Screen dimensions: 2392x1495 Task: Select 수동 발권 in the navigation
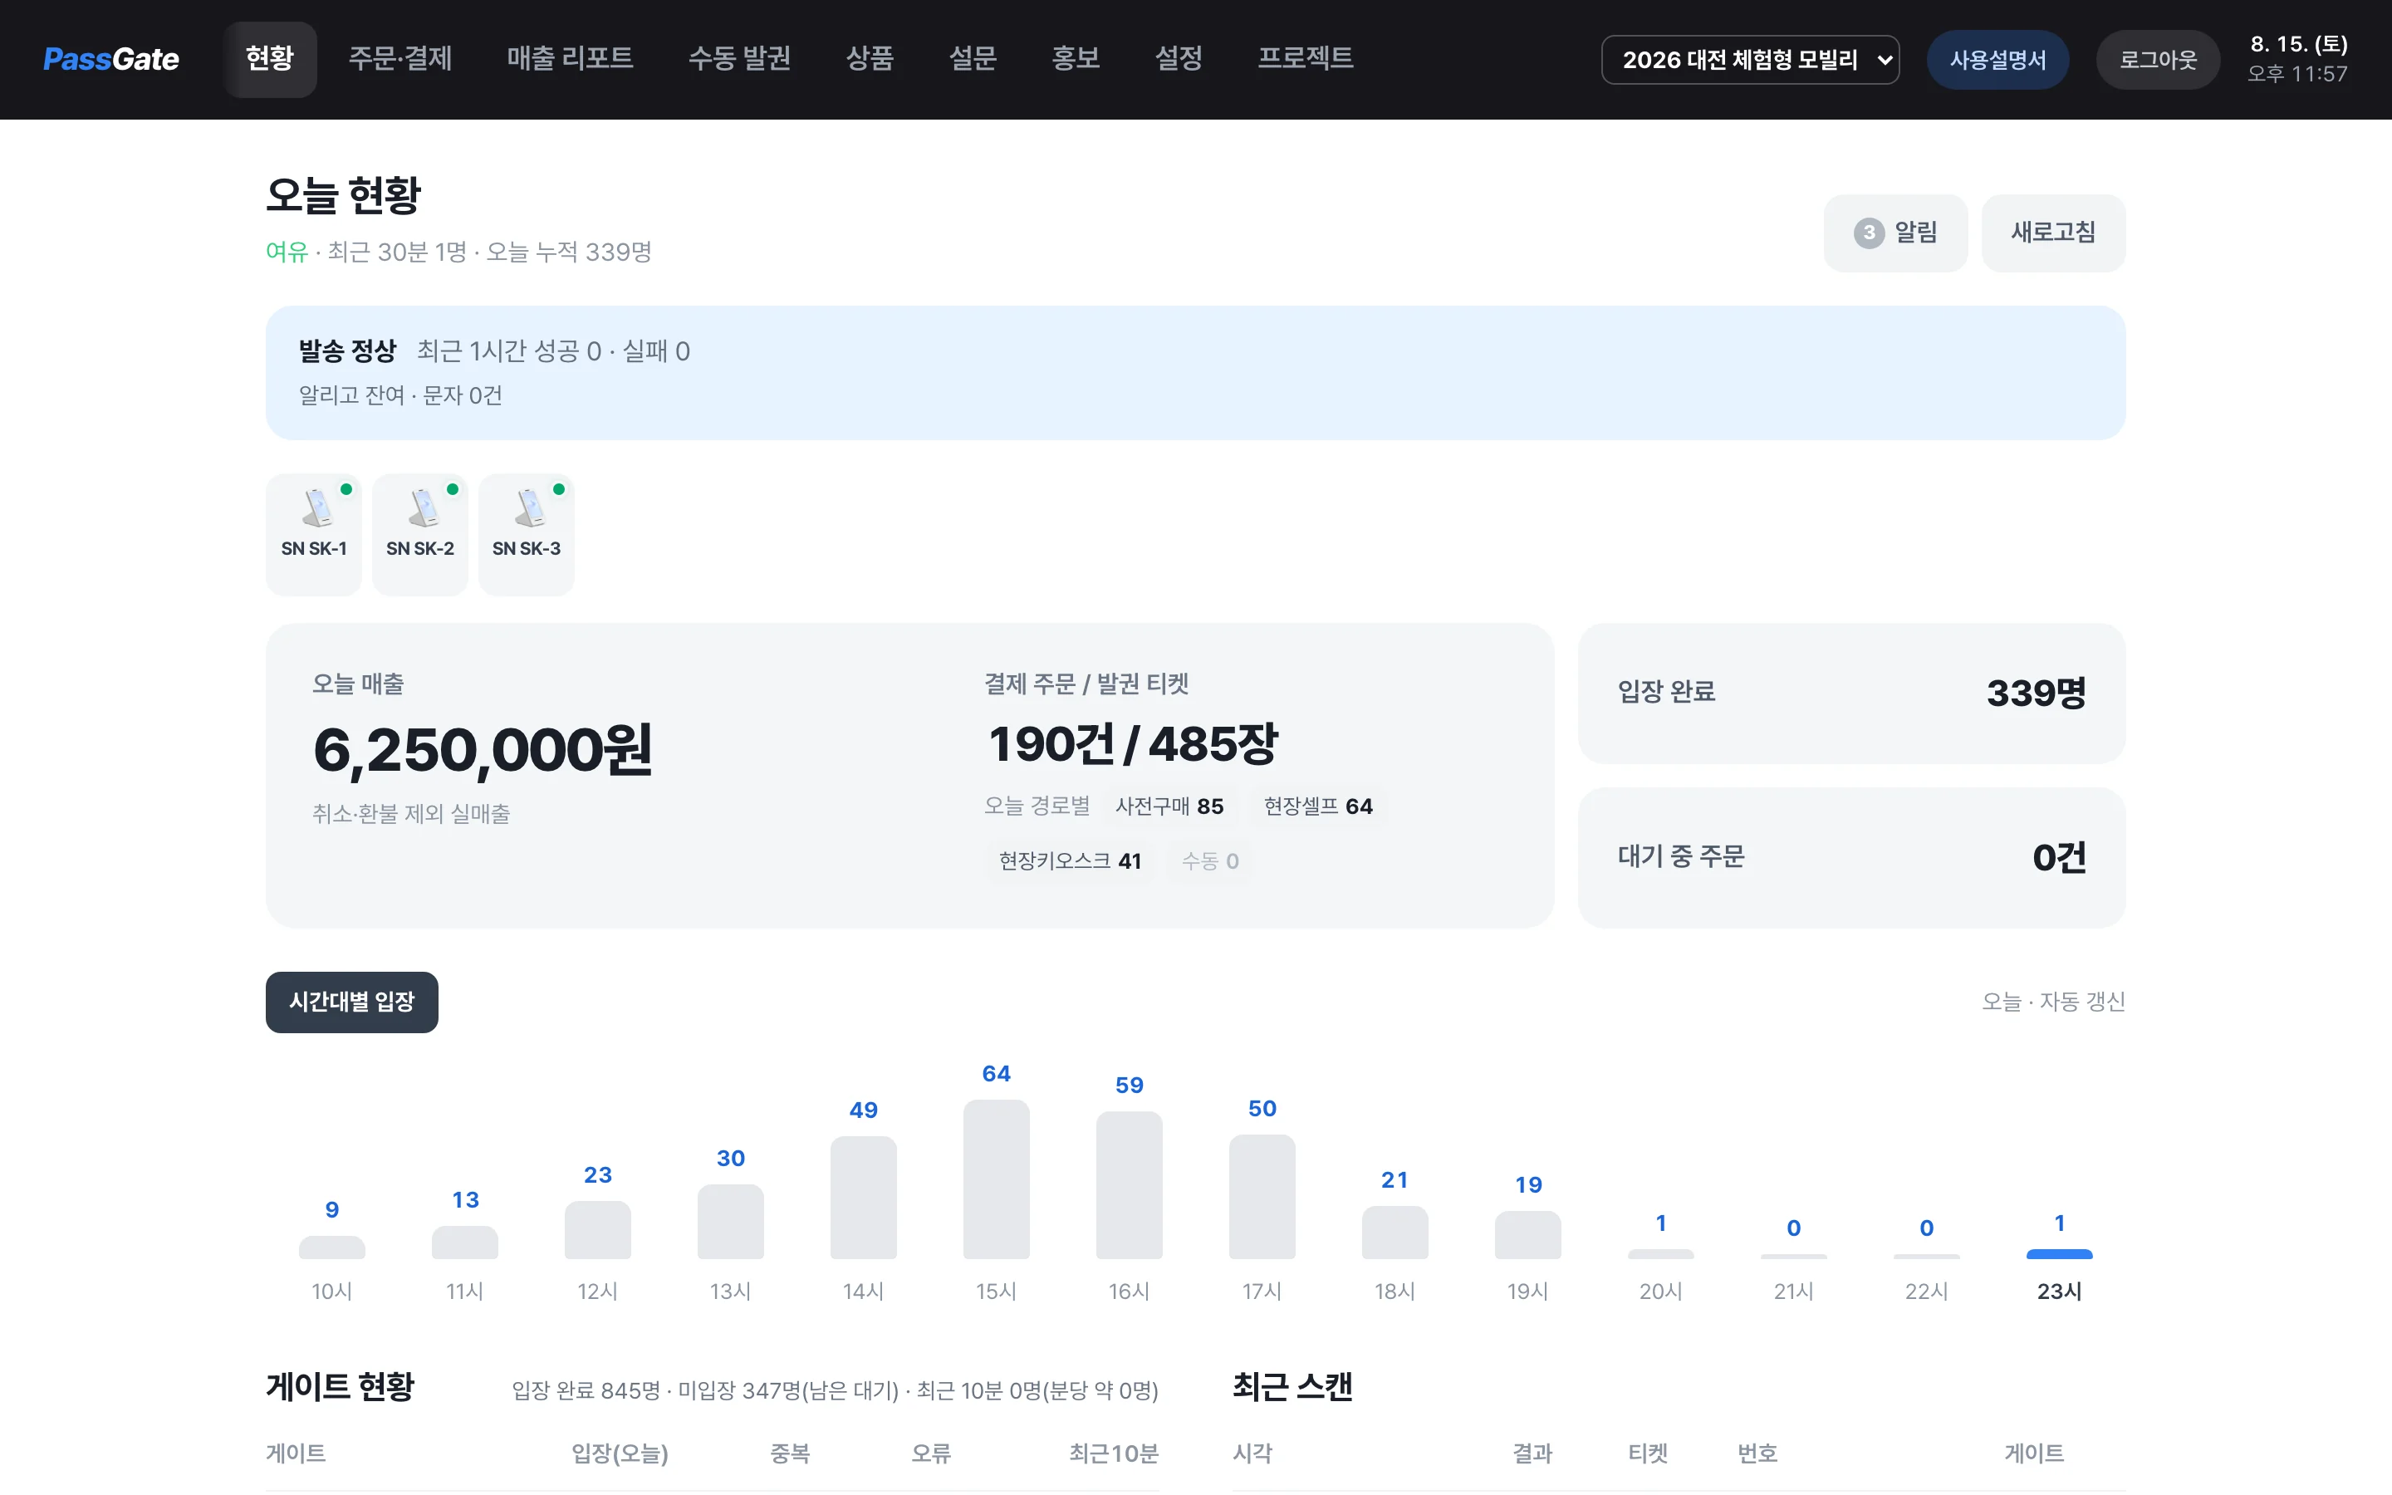click(739, 59)
